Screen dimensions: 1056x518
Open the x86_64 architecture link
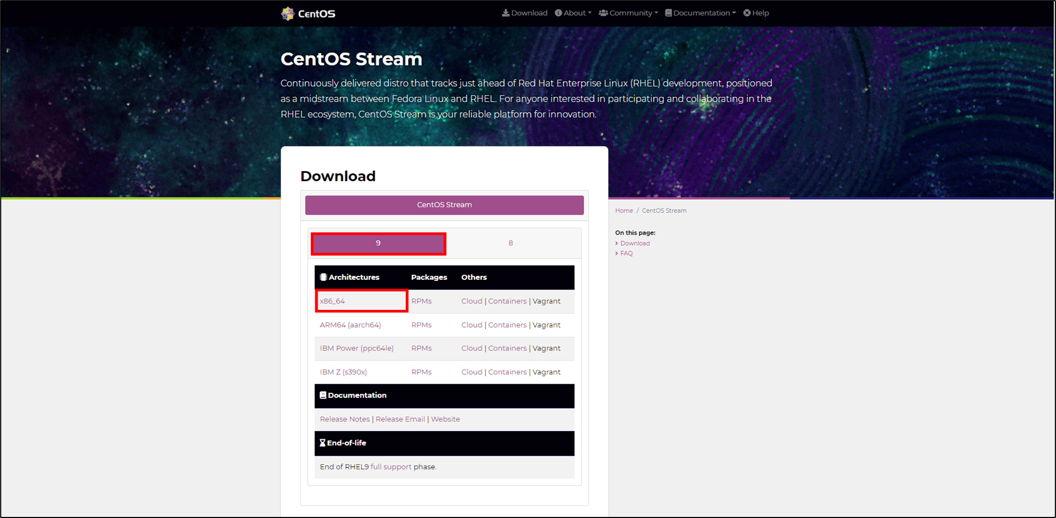coord(333,301)
